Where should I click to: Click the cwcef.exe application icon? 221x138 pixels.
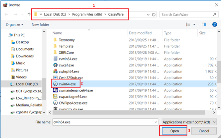click(x=56, y=65)
